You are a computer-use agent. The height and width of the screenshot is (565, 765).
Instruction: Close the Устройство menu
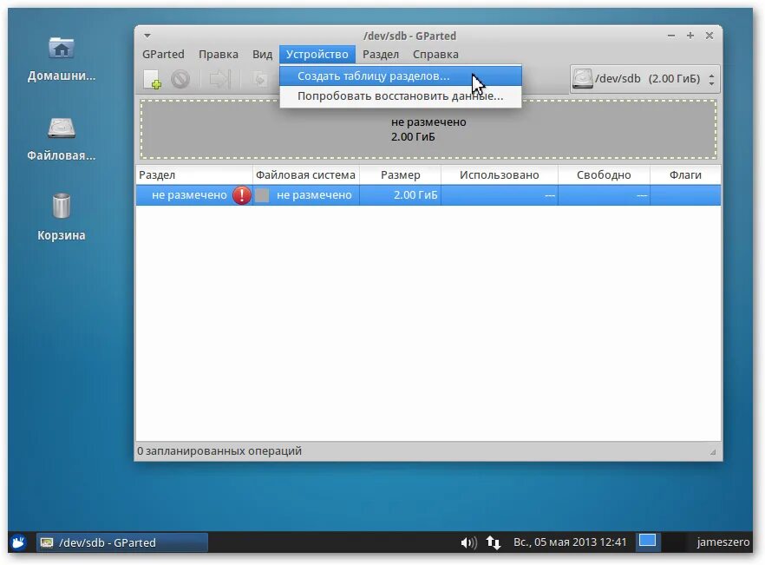click(317, 54)
